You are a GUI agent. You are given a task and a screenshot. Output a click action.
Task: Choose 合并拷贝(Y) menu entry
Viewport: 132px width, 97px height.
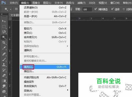click(x=45, y=37)
